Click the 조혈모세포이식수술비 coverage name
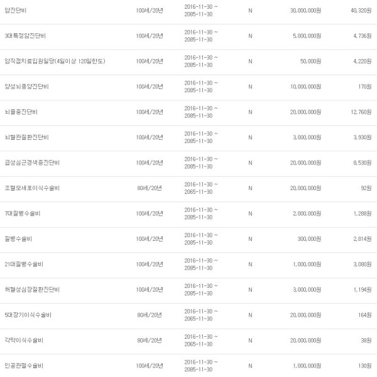This screenshot has width=377, height=377. (x=32, y=188)
